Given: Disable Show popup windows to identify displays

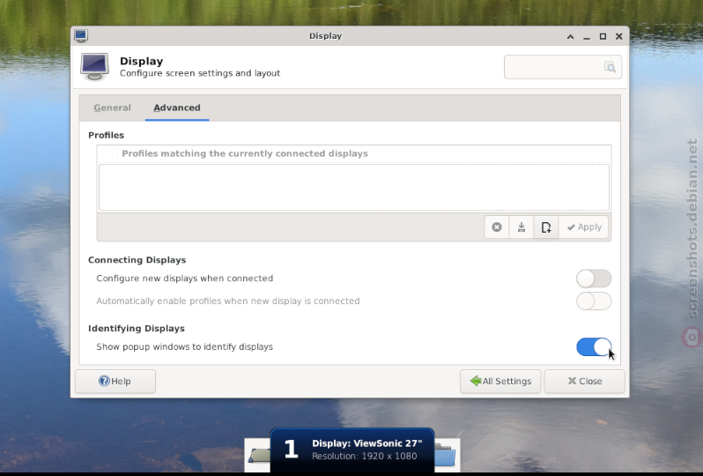Looking at the screenshot, I should pos(594,346).
